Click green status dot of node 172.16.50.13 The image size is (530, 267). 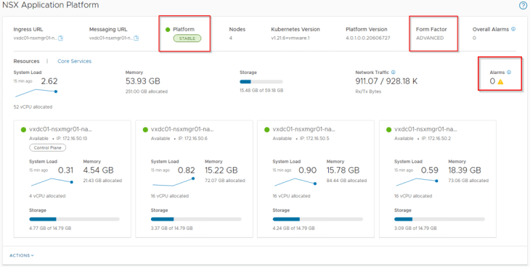point(24,129)
